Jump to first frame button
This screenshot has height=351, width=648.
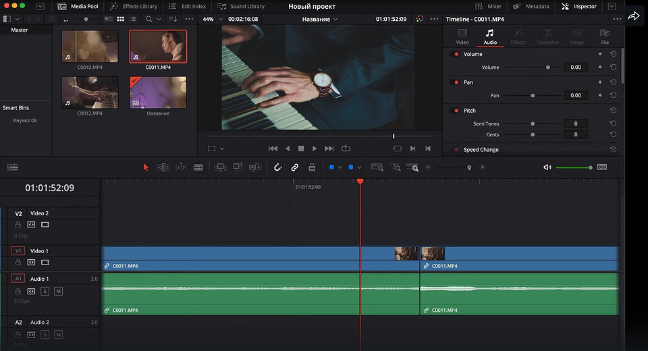point(273,148)
